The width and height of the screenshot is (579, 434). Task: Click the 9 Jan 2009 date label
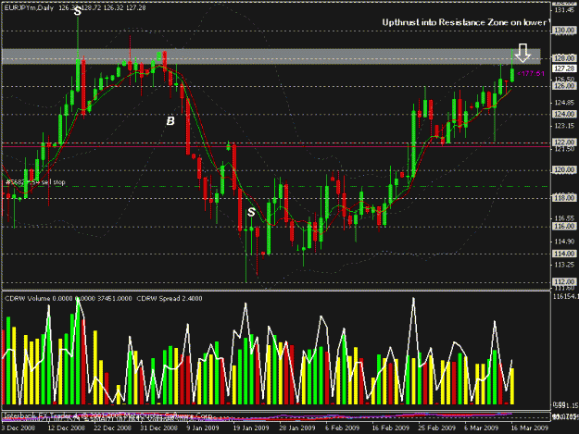[203, 428]
